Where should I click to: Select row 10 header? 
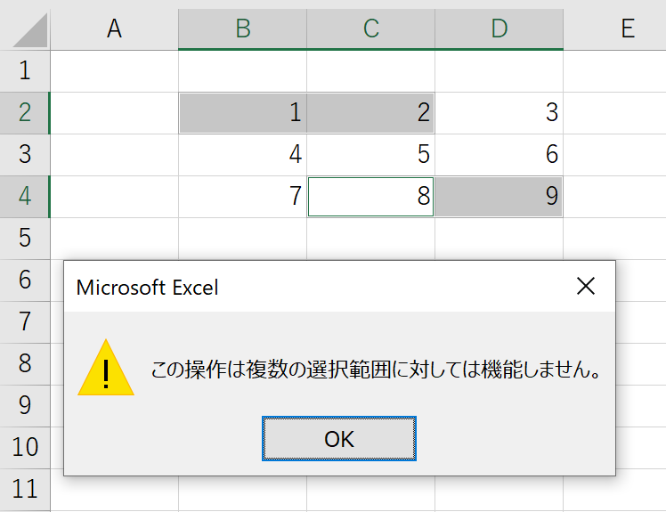coord(25,448)
